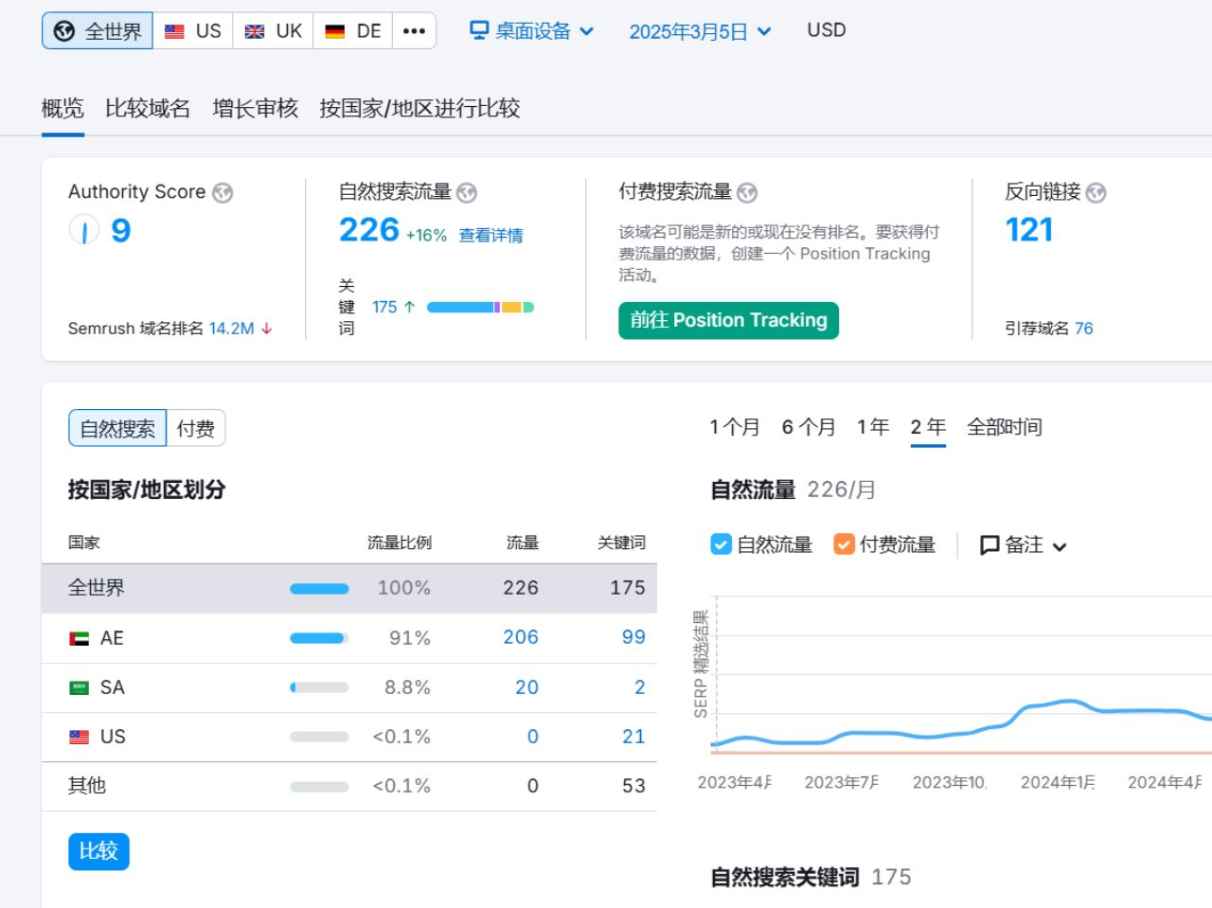Set time range to 2年

coord(928,427)
